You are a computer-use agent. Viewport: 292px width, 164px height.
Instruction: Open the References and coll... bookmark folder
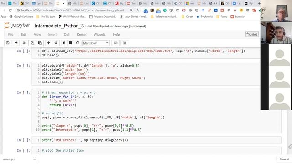pyautogui.click(x=164, y=17)
